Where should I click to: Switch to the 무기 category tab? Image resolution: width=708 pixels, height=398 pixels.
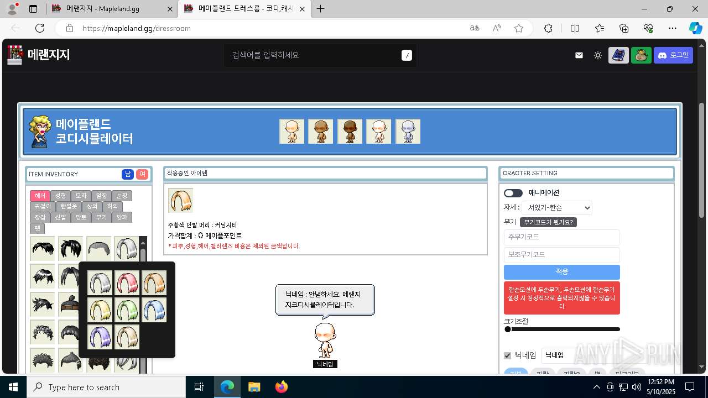tap(101, 217)
